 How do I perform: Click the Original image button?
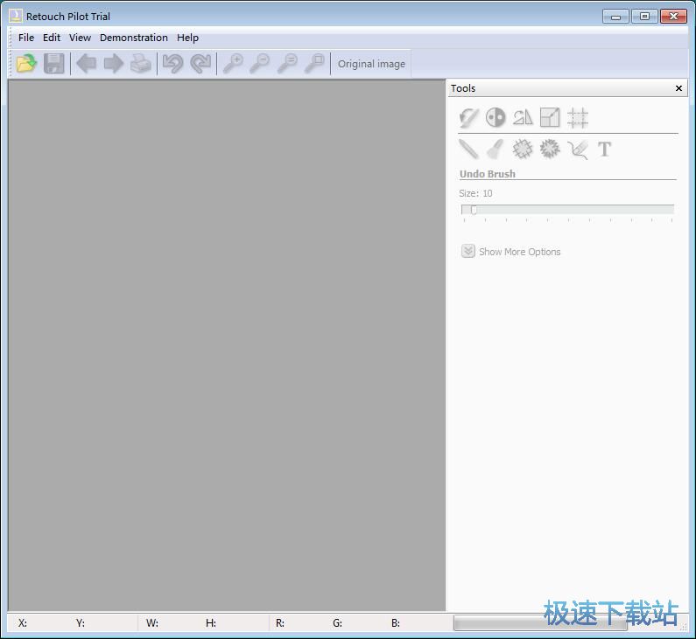click(371, 64)
